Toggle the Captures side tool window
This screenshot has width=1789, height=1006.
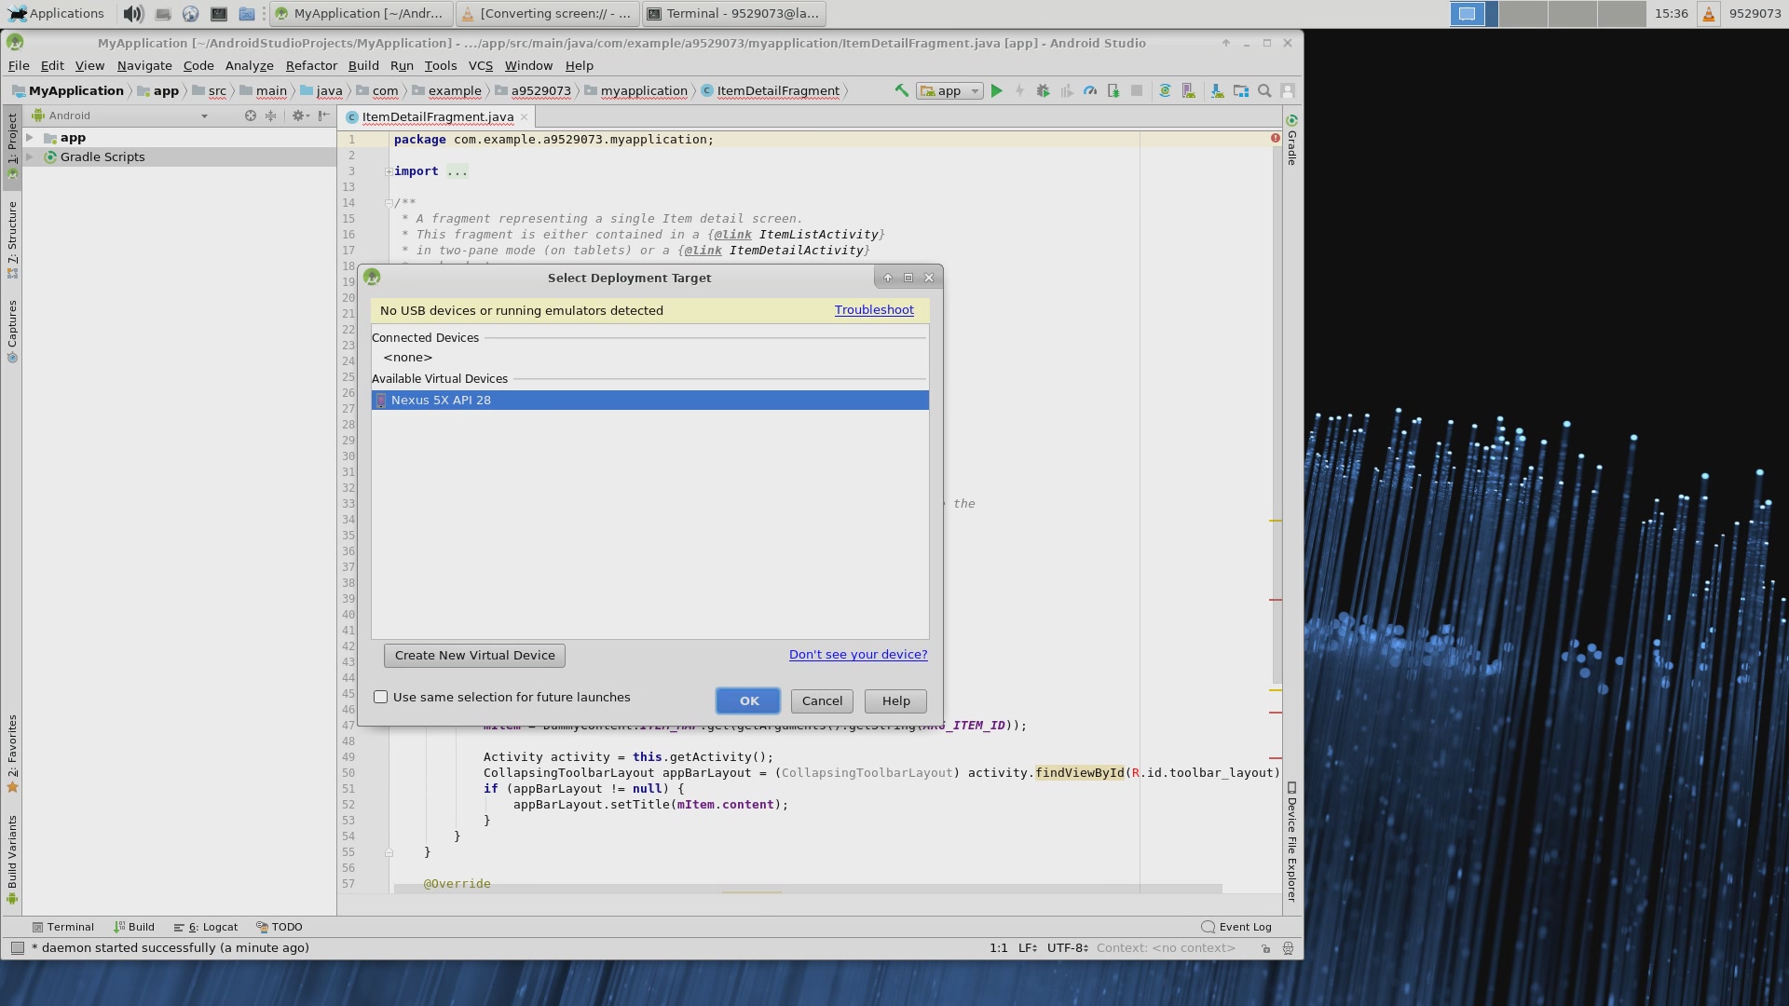tap(12, 331)
